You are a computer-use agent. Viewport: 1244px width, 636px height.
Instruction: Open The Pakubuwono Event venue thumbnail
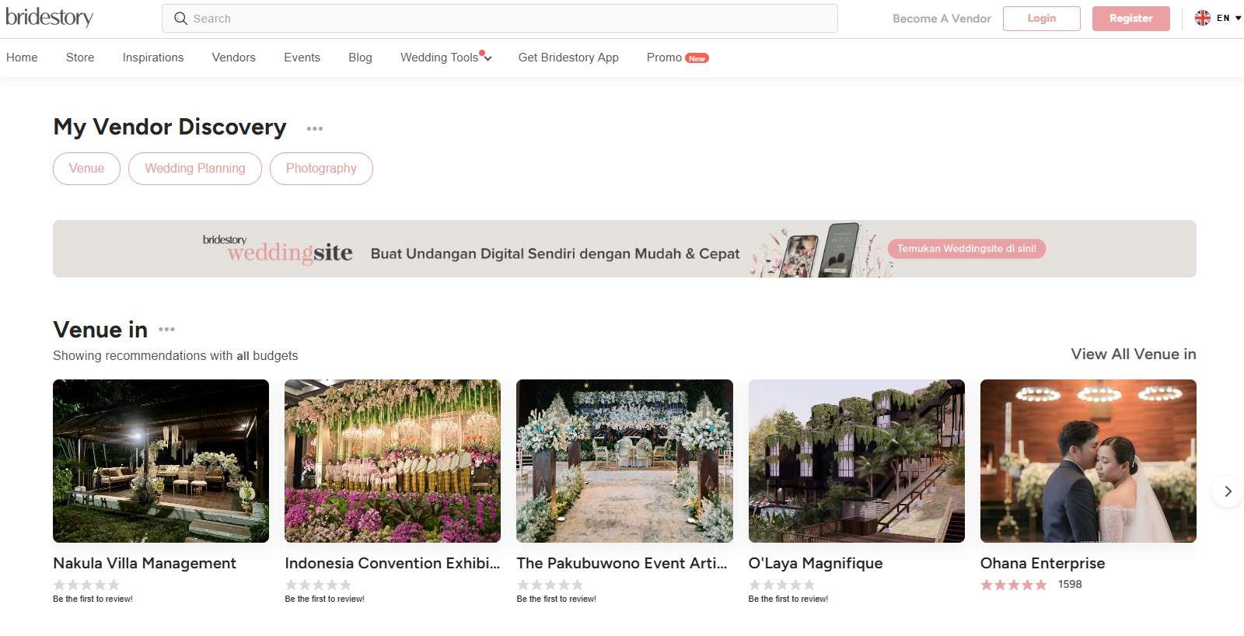(x=624, y=461)
